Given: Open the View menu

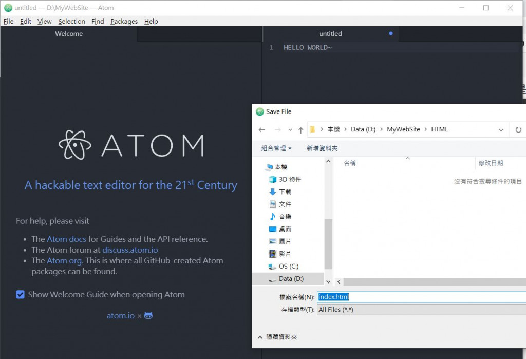Looking at the screenshot, I should 45,21.
